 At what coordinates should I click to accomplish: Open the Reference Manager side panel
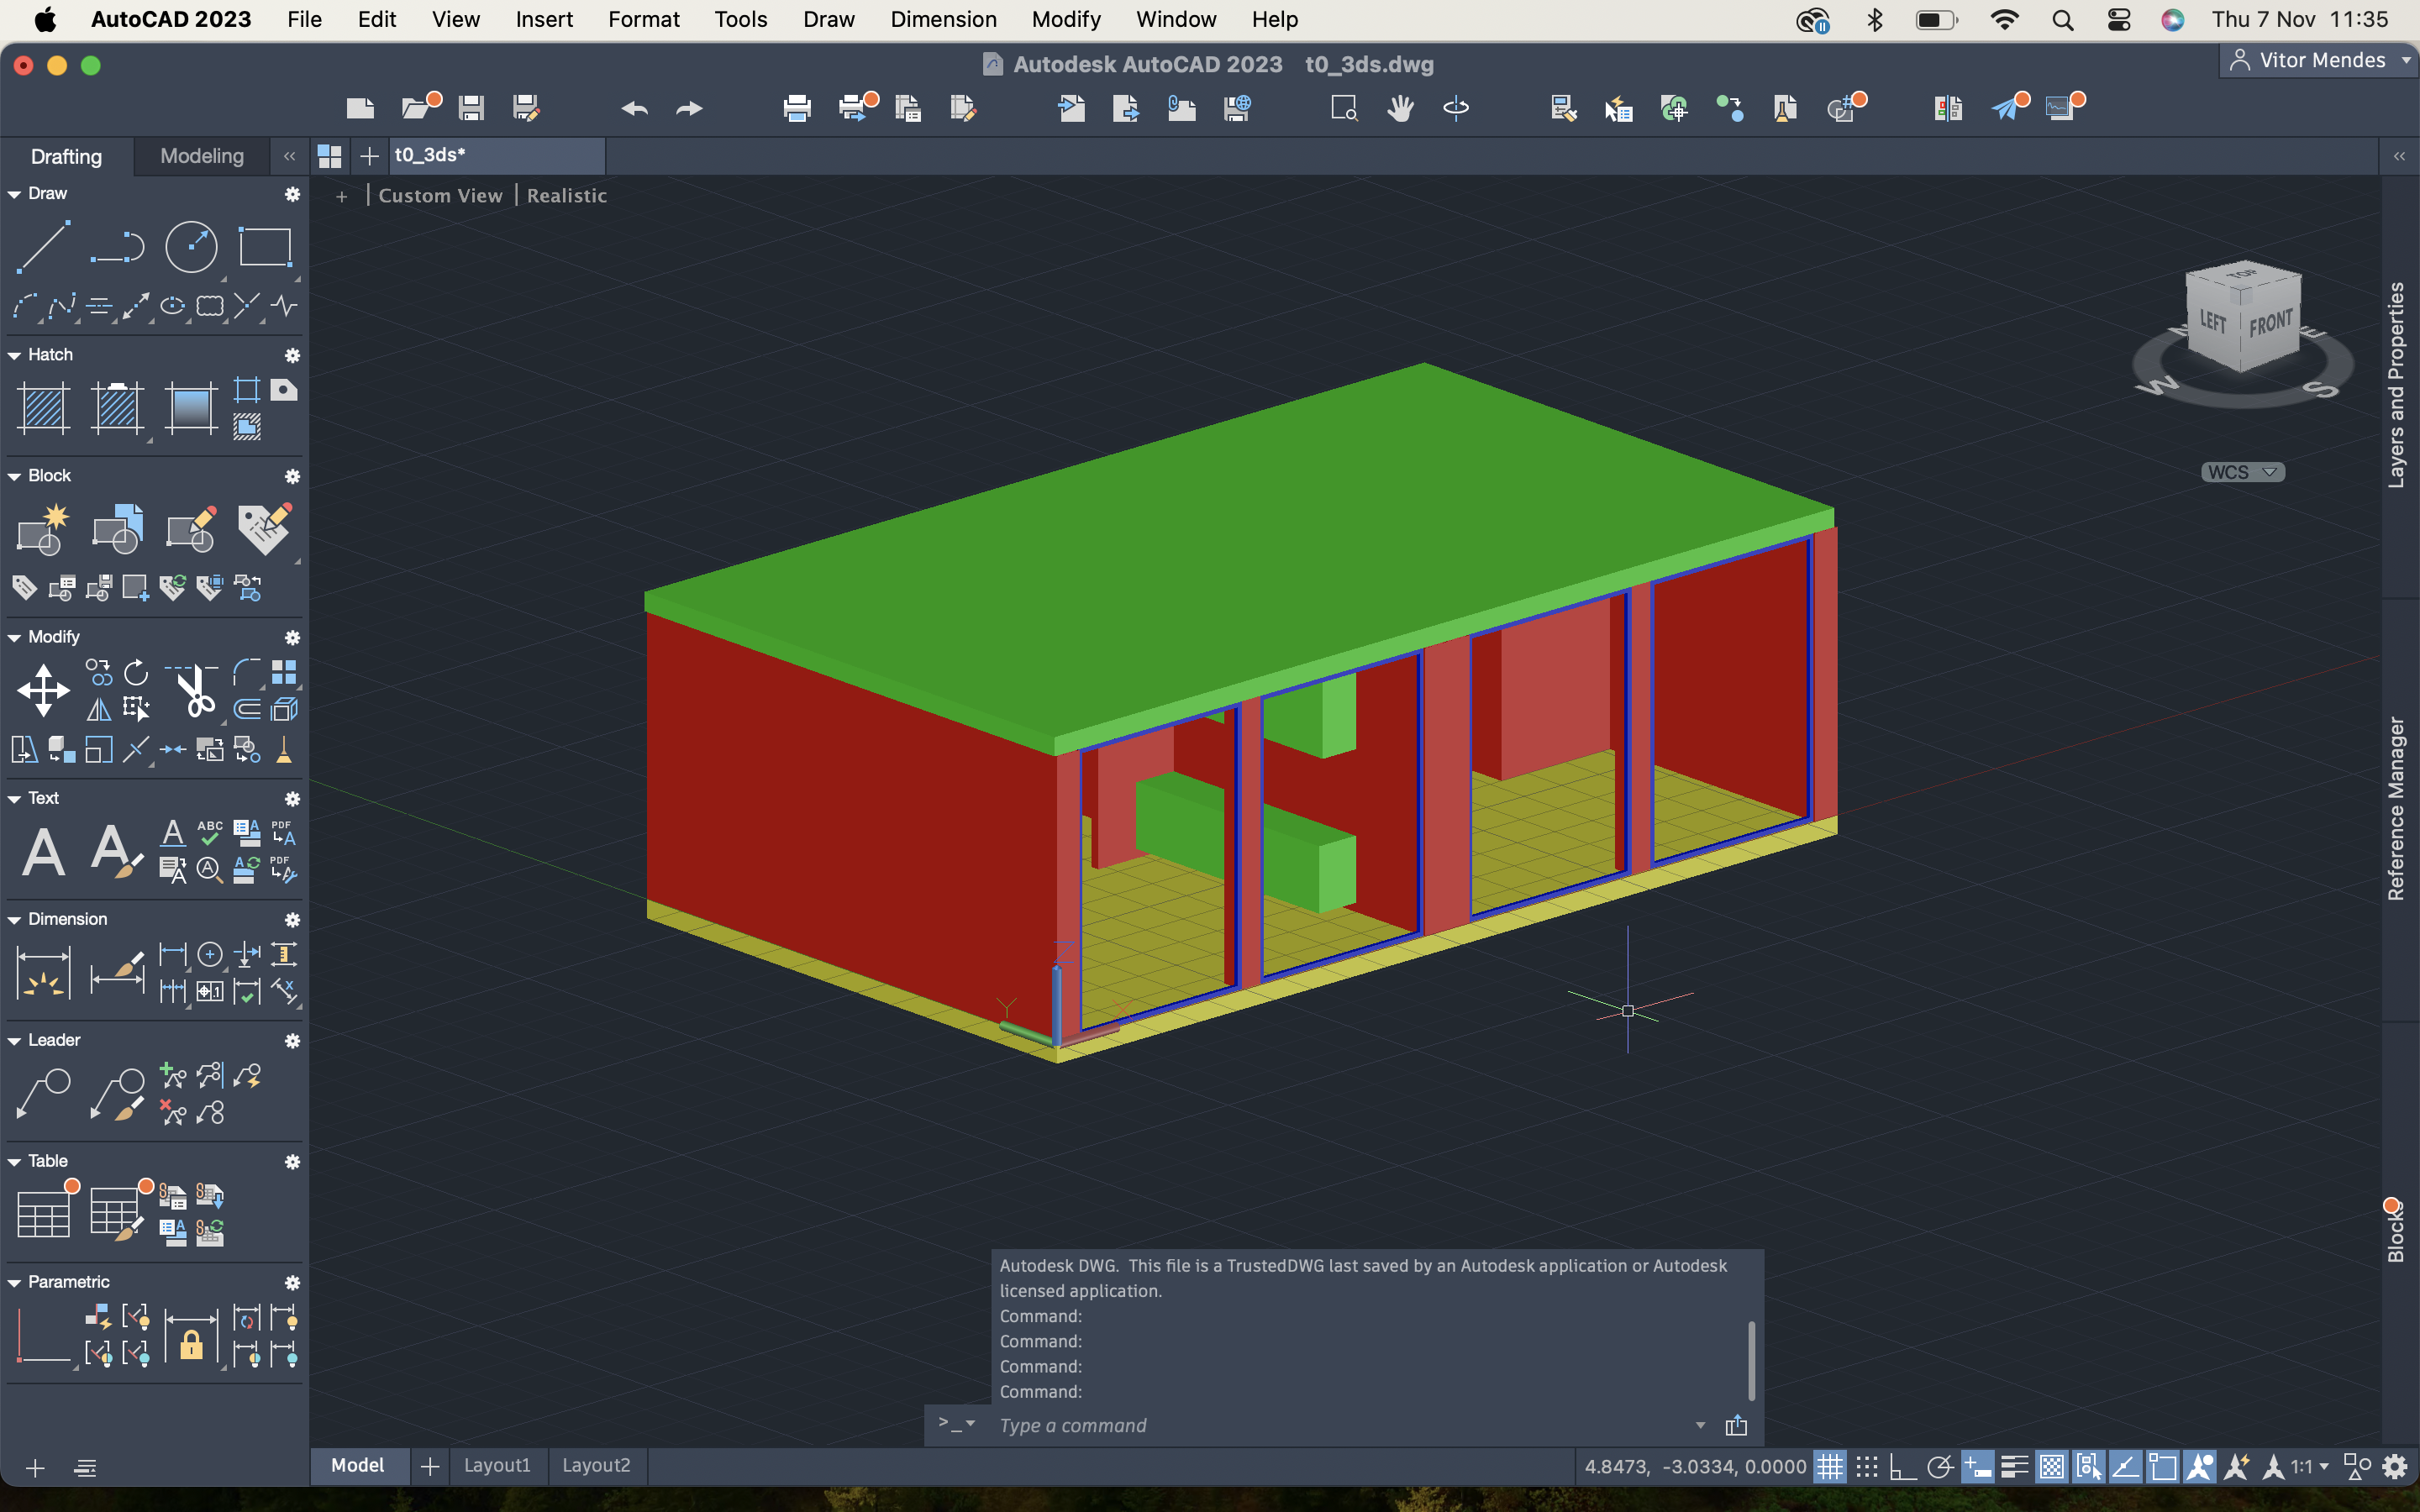click(2396, 808)
